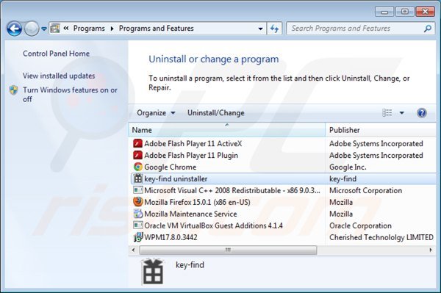Click Adobe Flash Player 11 ActiveX icon
The height and width of the screenshot is (293, 441).
click(x=137, y=143)
